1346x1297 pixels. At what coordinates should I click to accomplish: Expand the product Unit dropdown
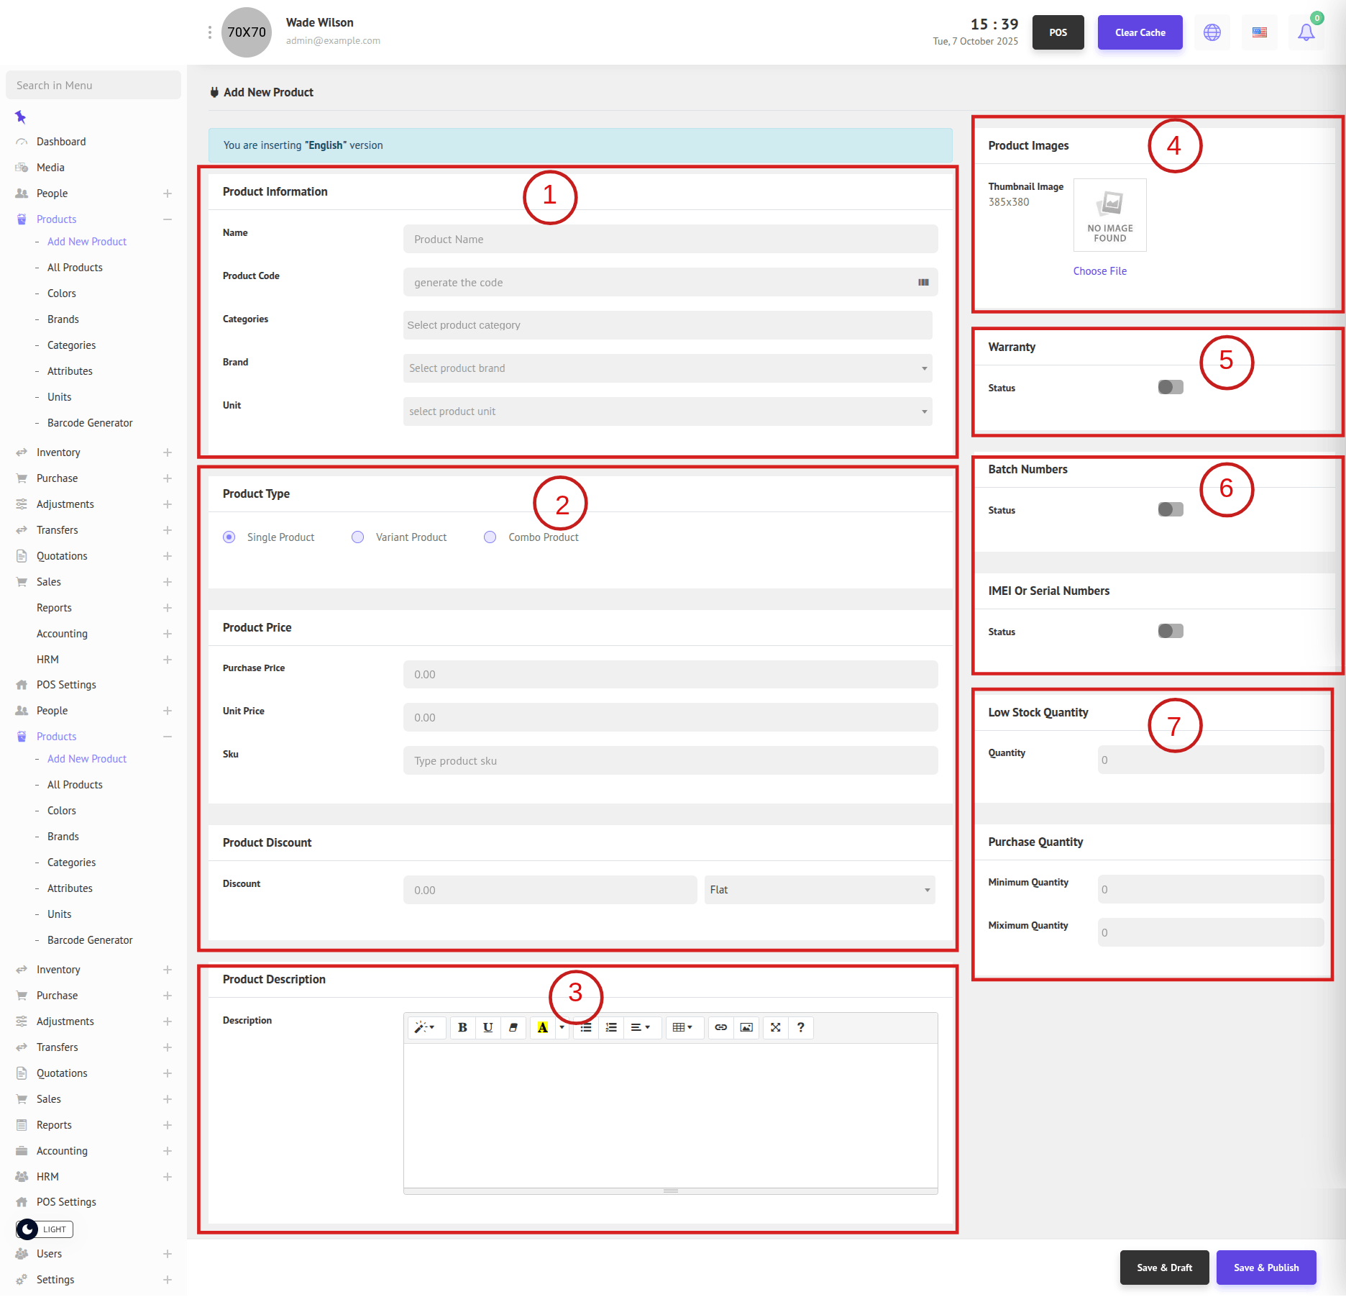[x=667, y=411]
